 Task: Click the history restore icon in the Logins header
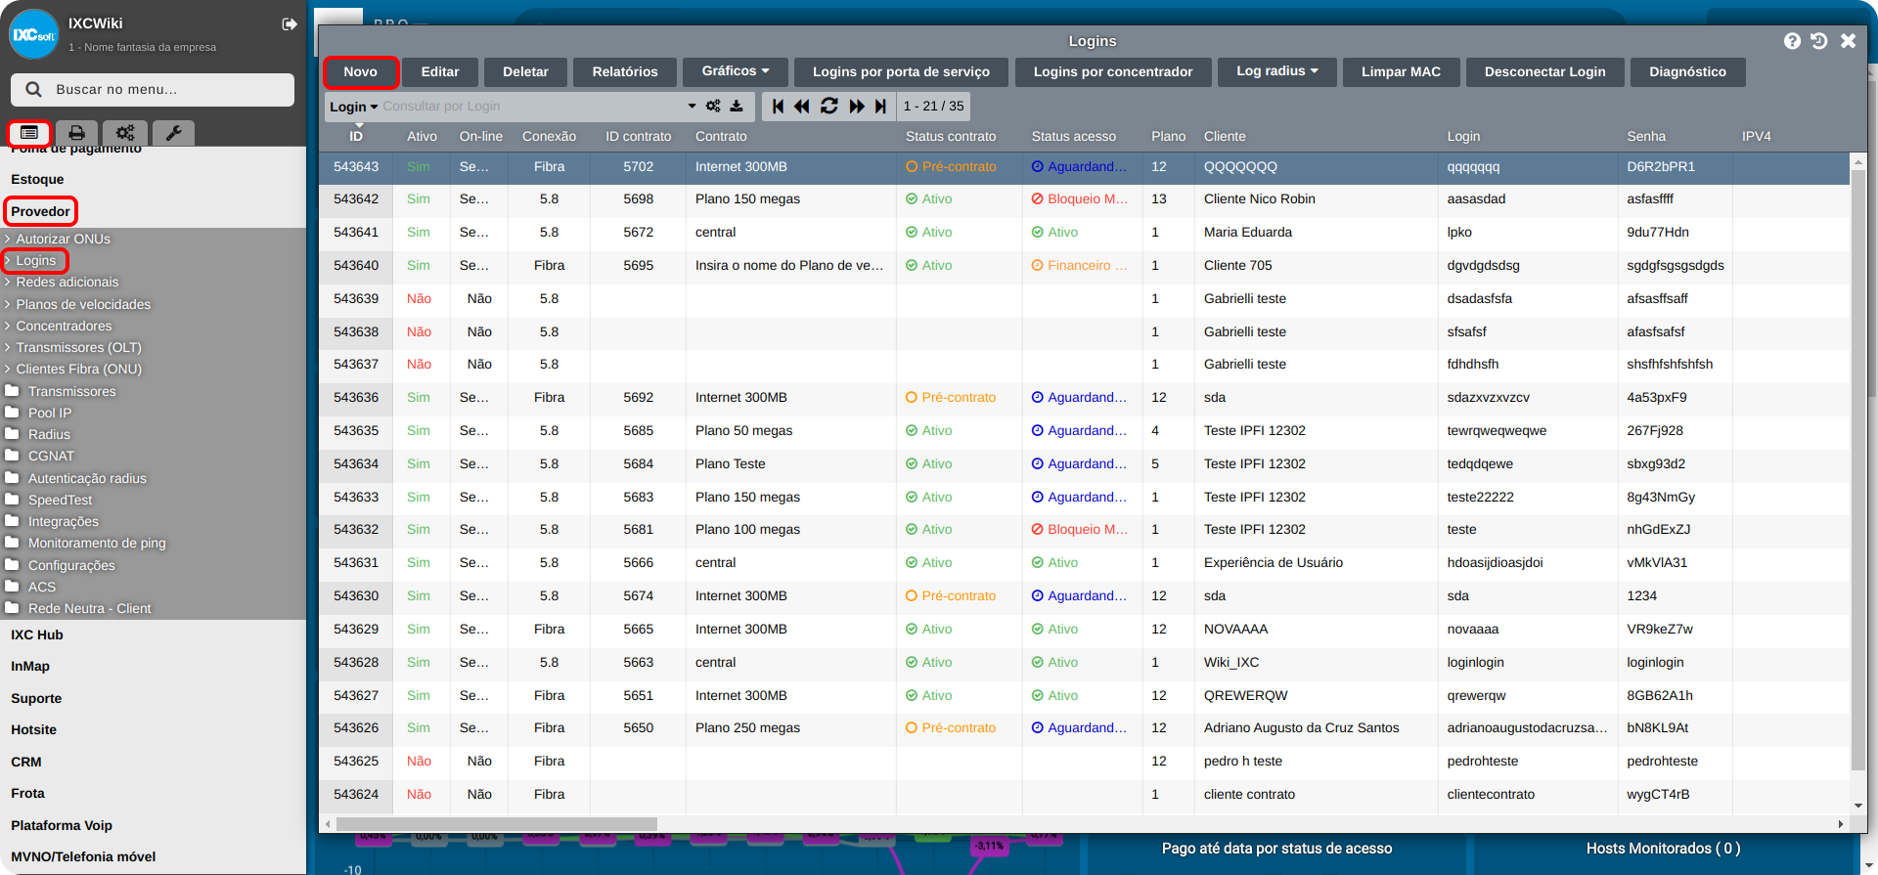click(1819, 41)
